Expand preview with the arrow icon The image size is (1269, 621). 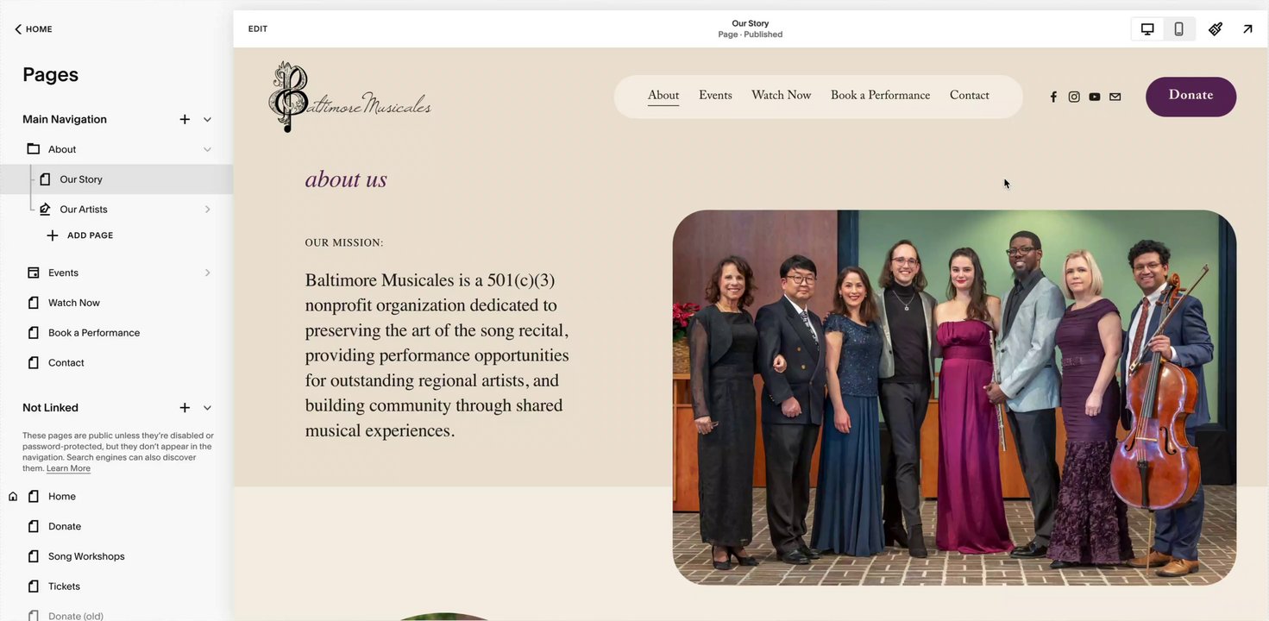pos(1247,29)
